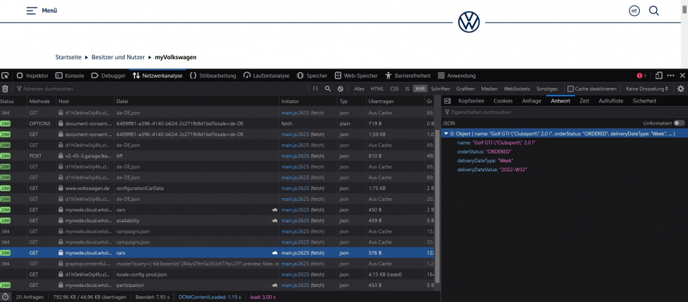The height and width of the screenshot is (302, 688).
Task: Switch to the Inspektor tab
Action: [x=32, y=76]
